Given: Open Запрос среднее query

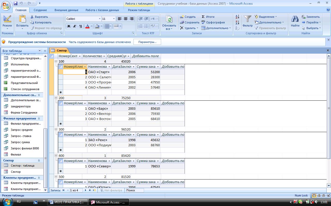Looking at the screenshot, I should coord(21,130).
